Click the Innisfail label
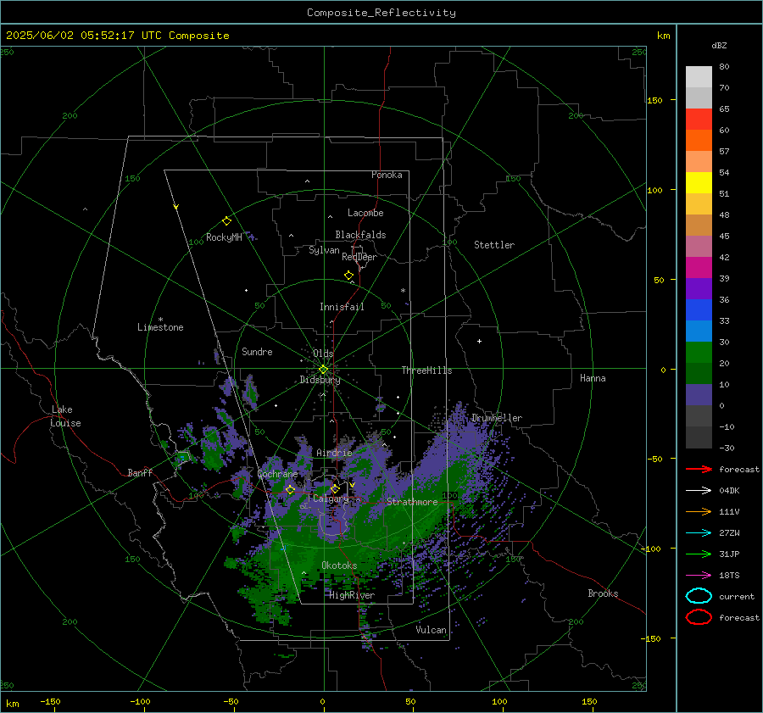Viewport: 763px width, 713px height. 342,307
